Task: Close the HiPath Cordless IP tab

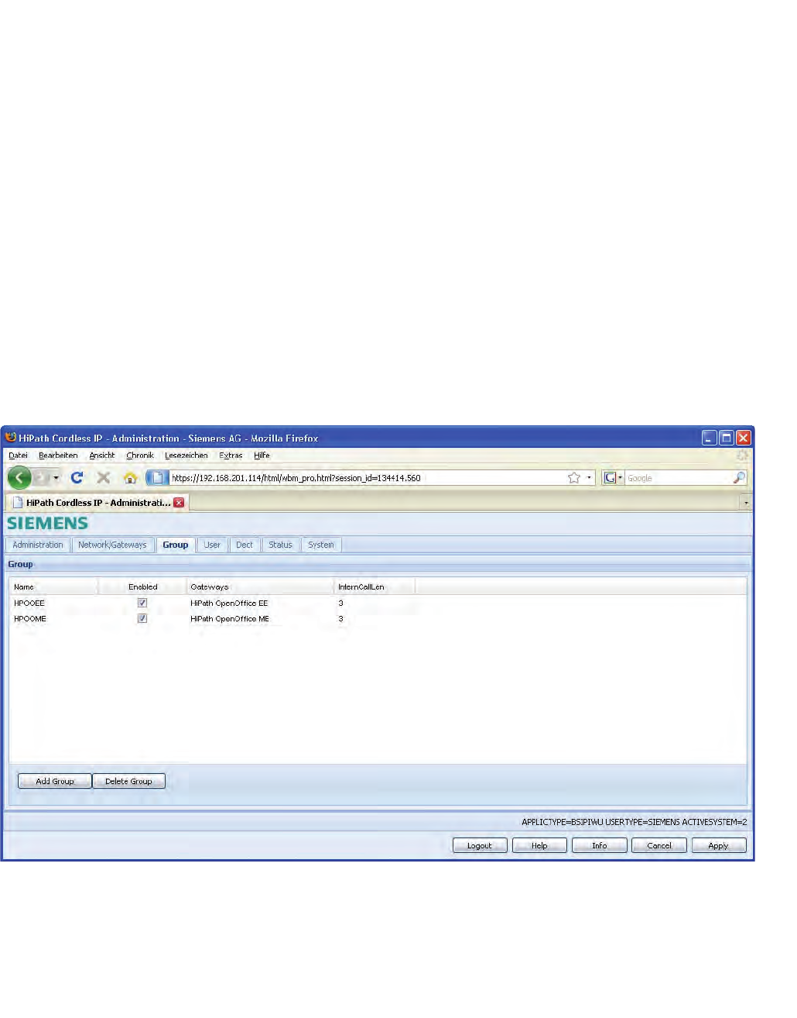Action: [x=179, y=503]
